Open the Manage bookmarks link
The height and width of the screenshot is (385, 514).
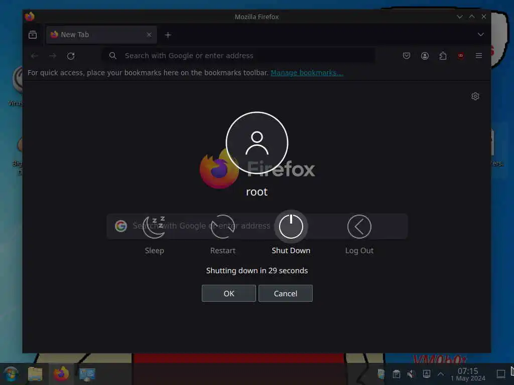point(307,73)
